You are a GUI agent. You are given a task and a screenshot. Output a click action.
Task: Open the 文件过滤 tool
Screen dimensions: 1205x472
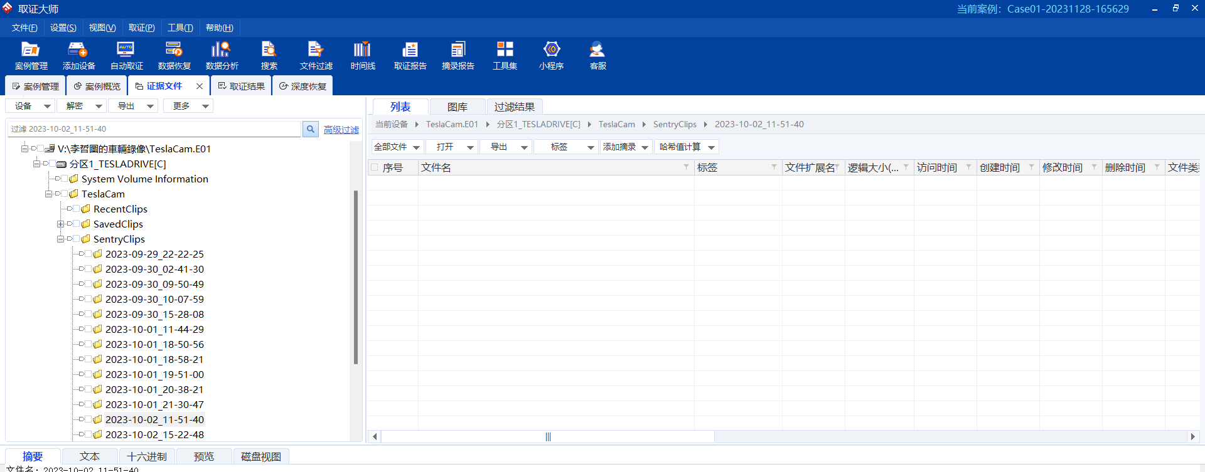coord(316,55)
